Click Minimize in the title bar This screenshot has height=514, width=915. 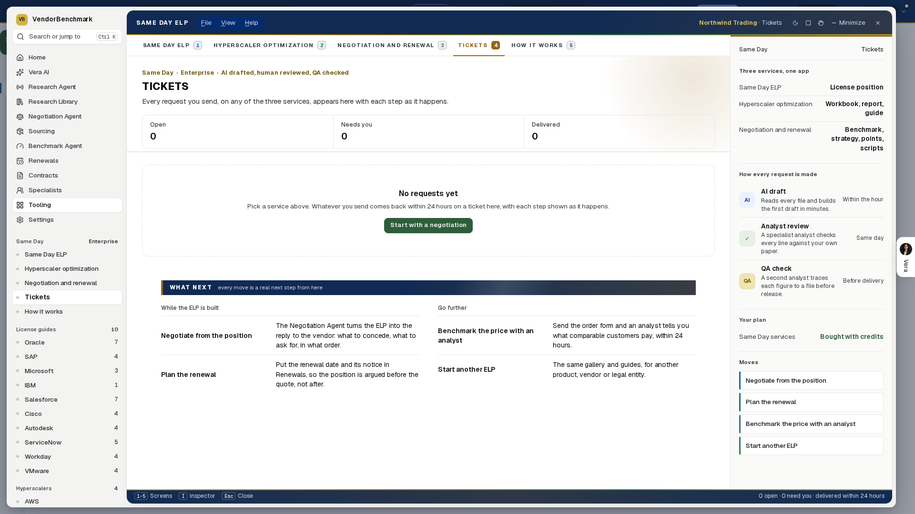[x=848, y=23]
